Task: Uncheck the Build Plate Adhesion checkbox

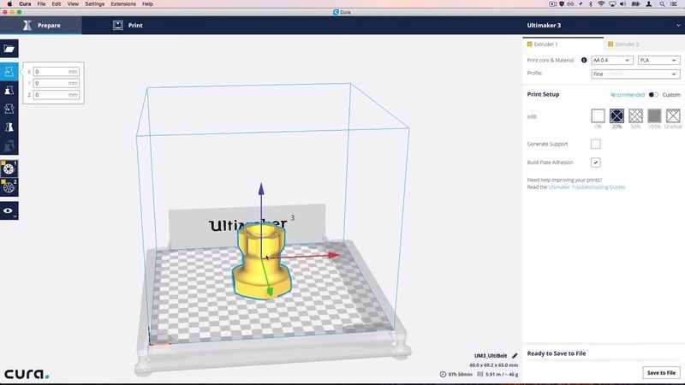Action: point(596,162)
